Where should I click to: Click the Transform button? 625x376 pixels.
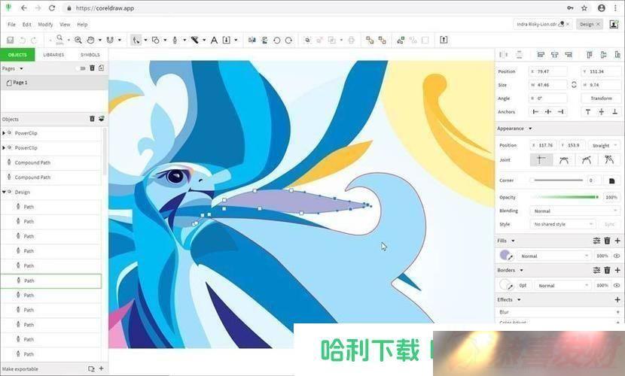601,99
